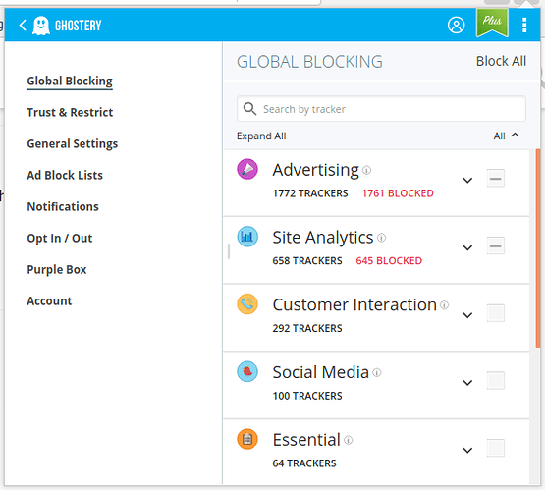Open the account profile icon
The height and width of the screenshot is (490, 545).
tap(456, 25)
